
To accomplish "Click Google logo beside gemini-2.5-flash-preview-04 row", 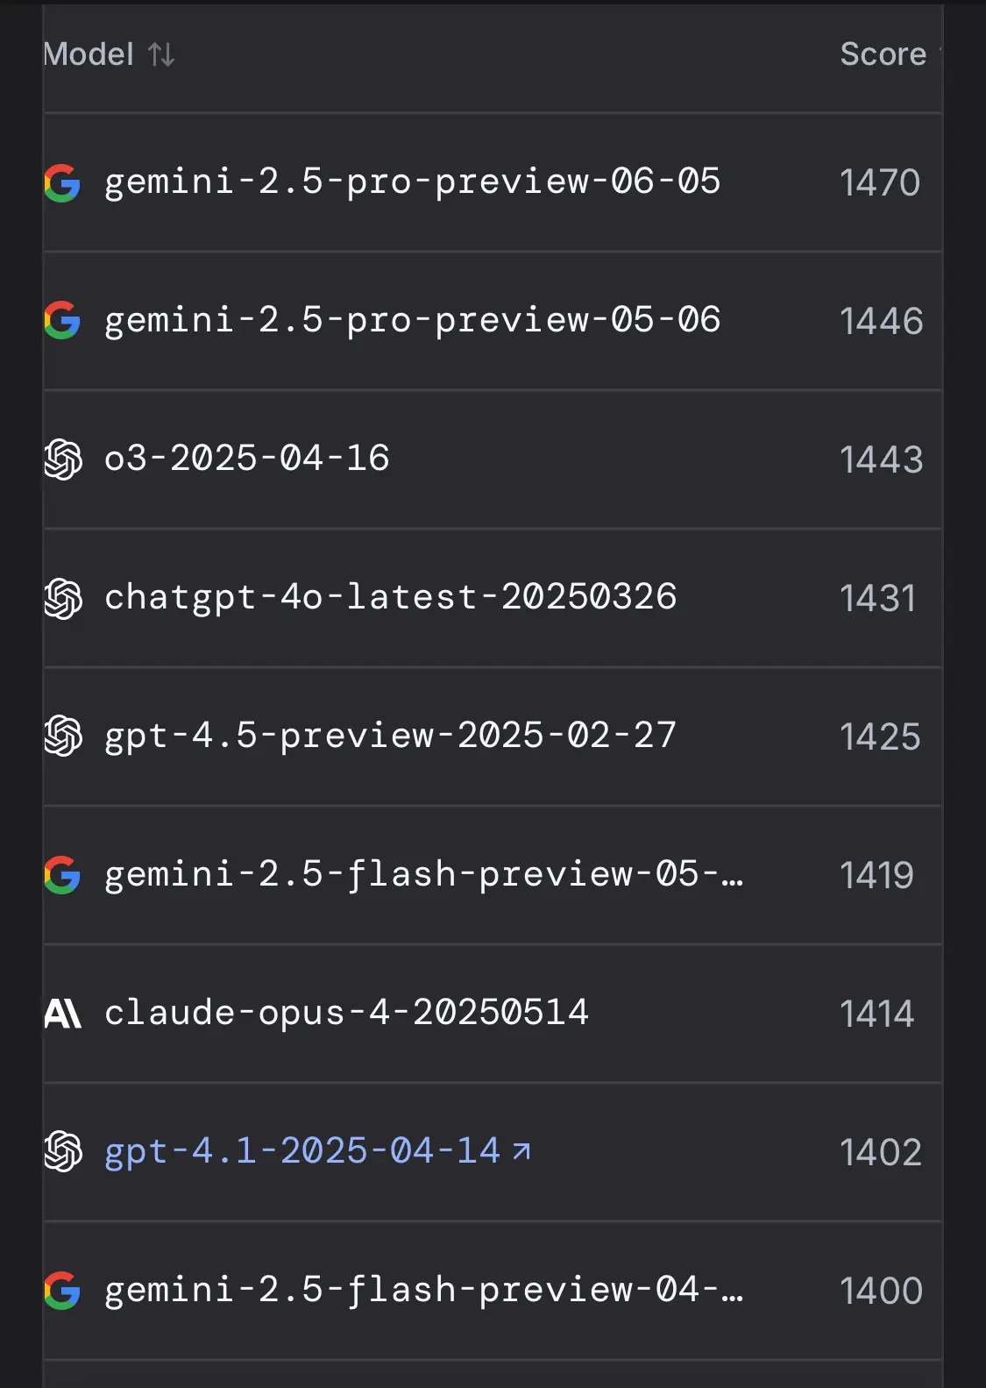I will [x=62, y=1291].
